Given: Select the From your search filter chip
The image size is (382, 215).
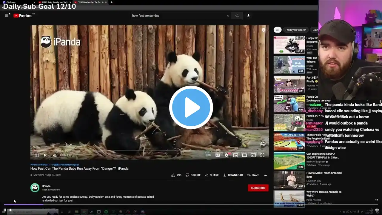Looking at the screenshot, I should point(296,30).
